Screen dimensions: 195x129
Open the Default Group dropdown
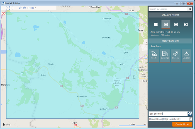point(170,119)
